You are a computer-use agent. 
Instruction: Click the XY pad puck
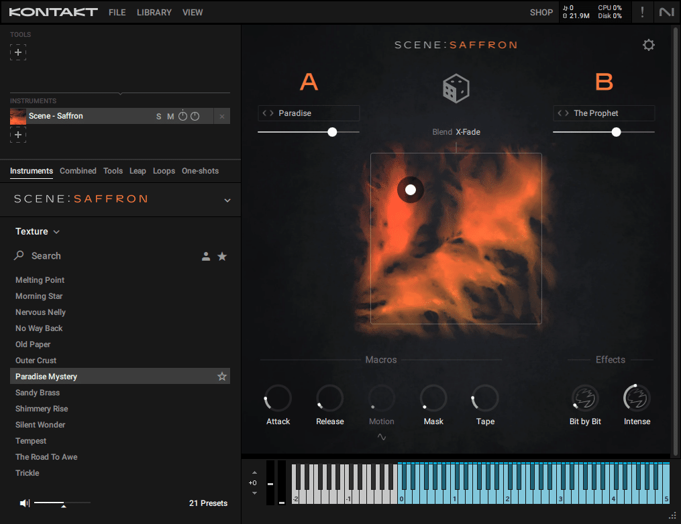(411, 190)
